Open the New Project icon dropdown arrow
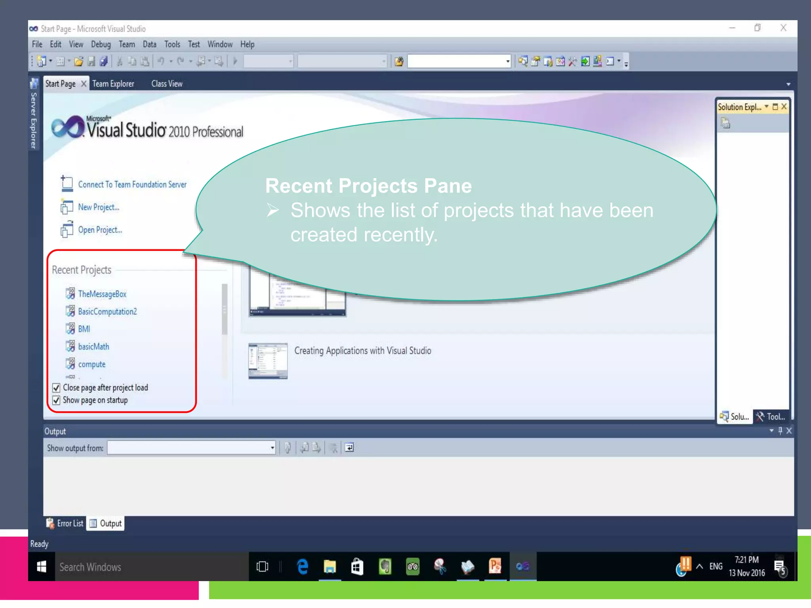This screenshot has height=608, width=811. pyautogui.click(x=50, y=61)
